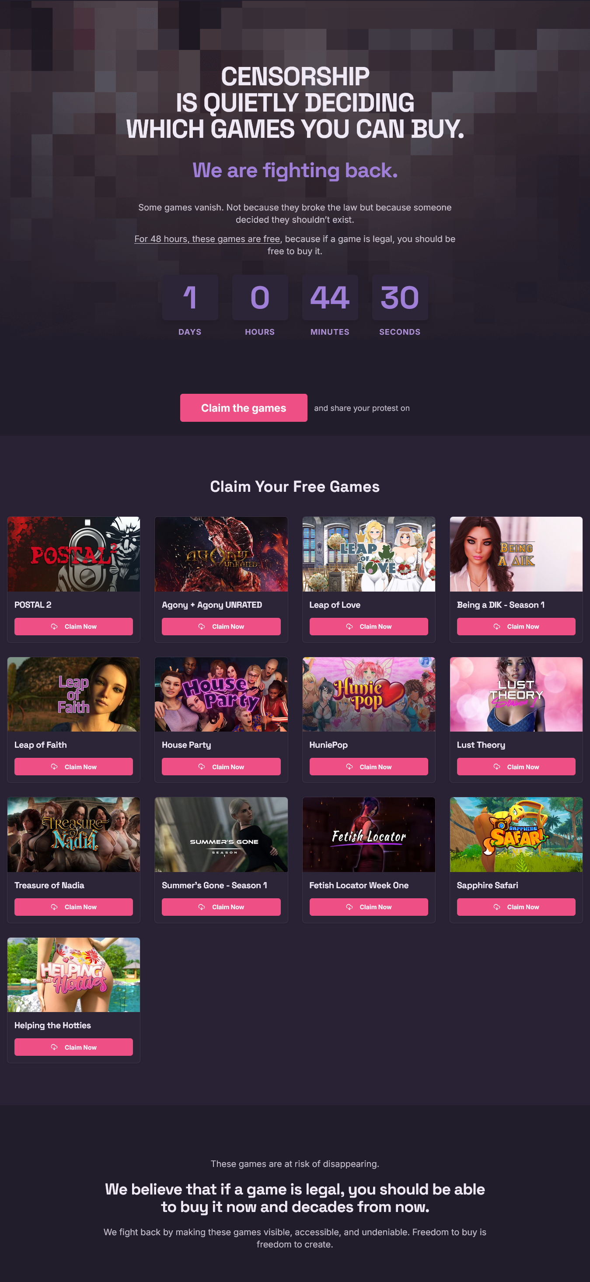
Task: Click the cloud icon on Being a DIK's Claim Now
Action: click(496, 626)
